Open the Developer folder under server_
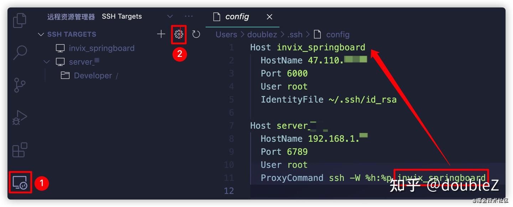This screenshot has height=207, width=513. tap(93, 75)
